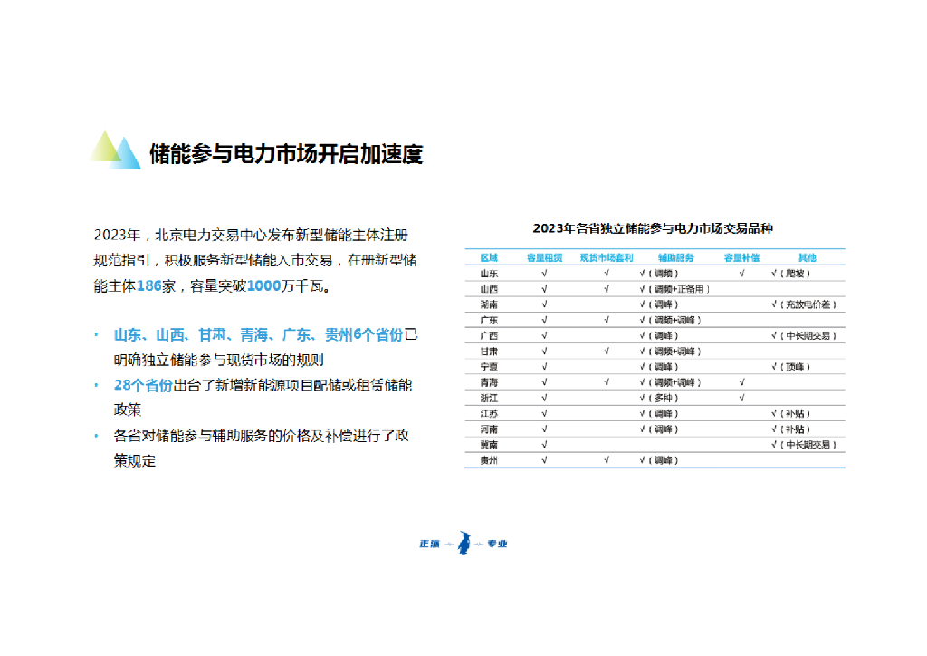Click the bird logo in the footer

464,543
